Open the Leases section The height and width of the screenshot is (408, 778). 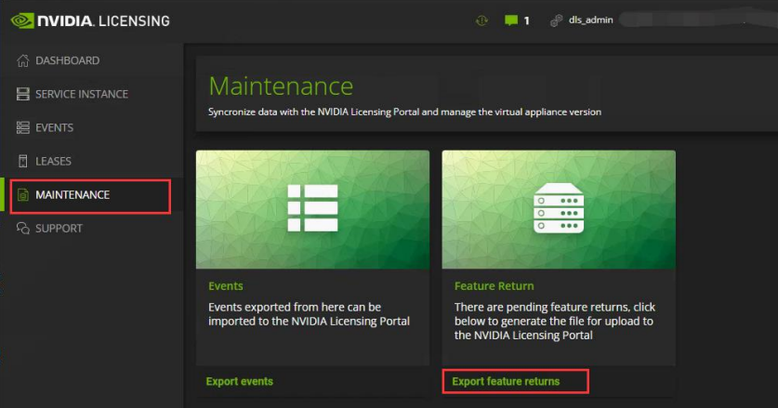pos(53,162)
